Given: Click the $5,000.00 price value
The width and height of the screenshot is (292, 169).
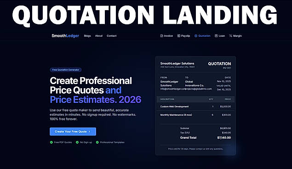Looking at the screenshot, I should 225,107.
